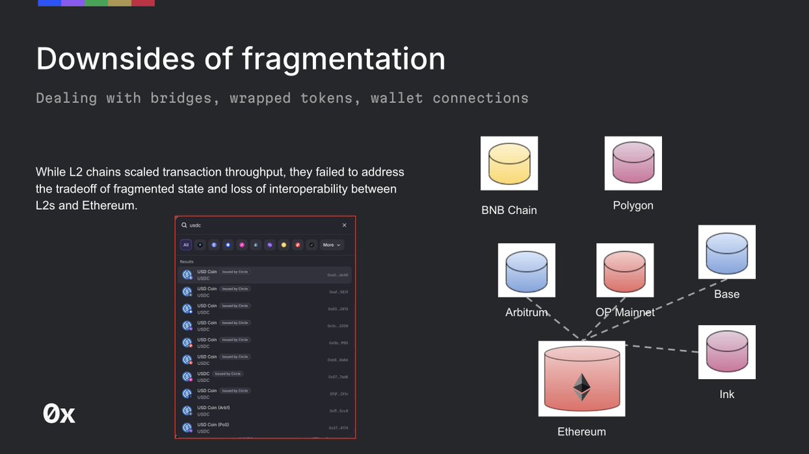Viewport: 809px width, 454px height.
Task: Click the Polygon database icon
Action: 633,163
